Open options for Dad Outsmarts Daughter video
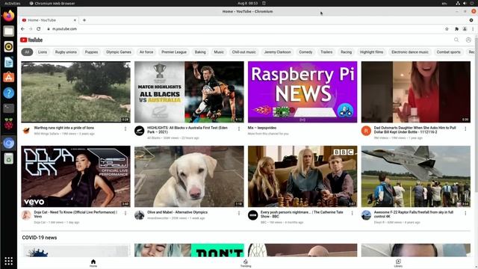The height and width of the screenshot is (269, 478). click(x=465, y=129)
